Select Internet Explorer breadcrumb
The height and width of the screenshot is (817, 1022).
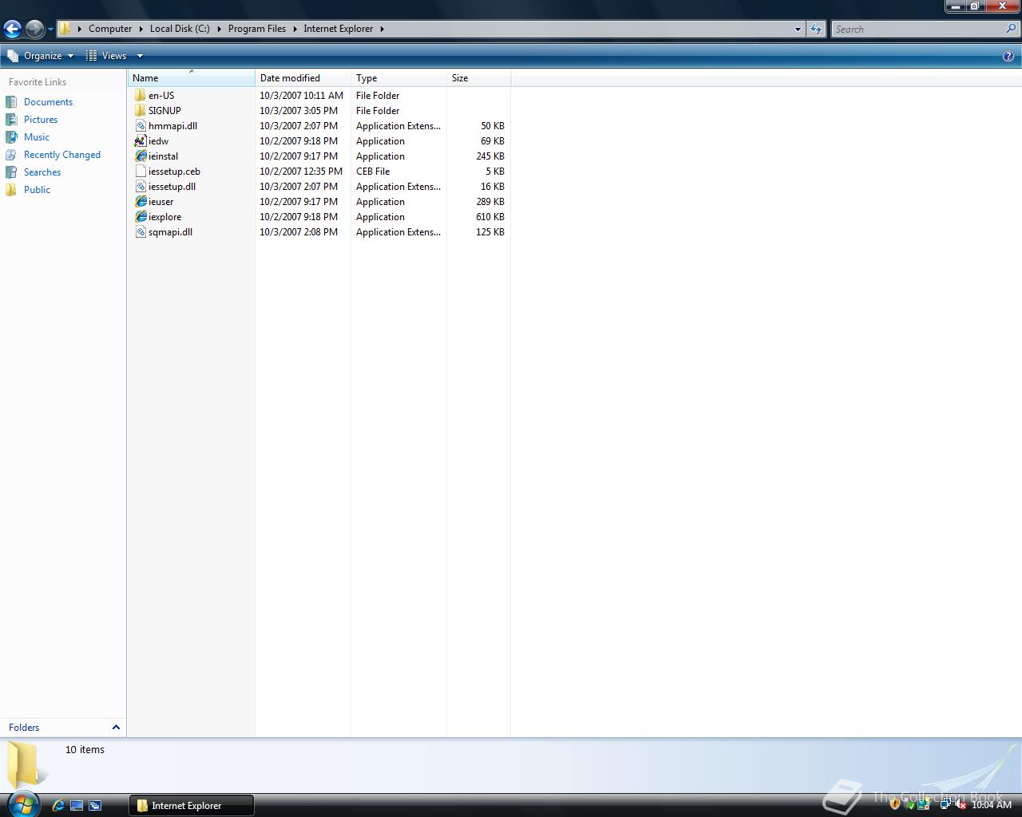pos(339,29)
